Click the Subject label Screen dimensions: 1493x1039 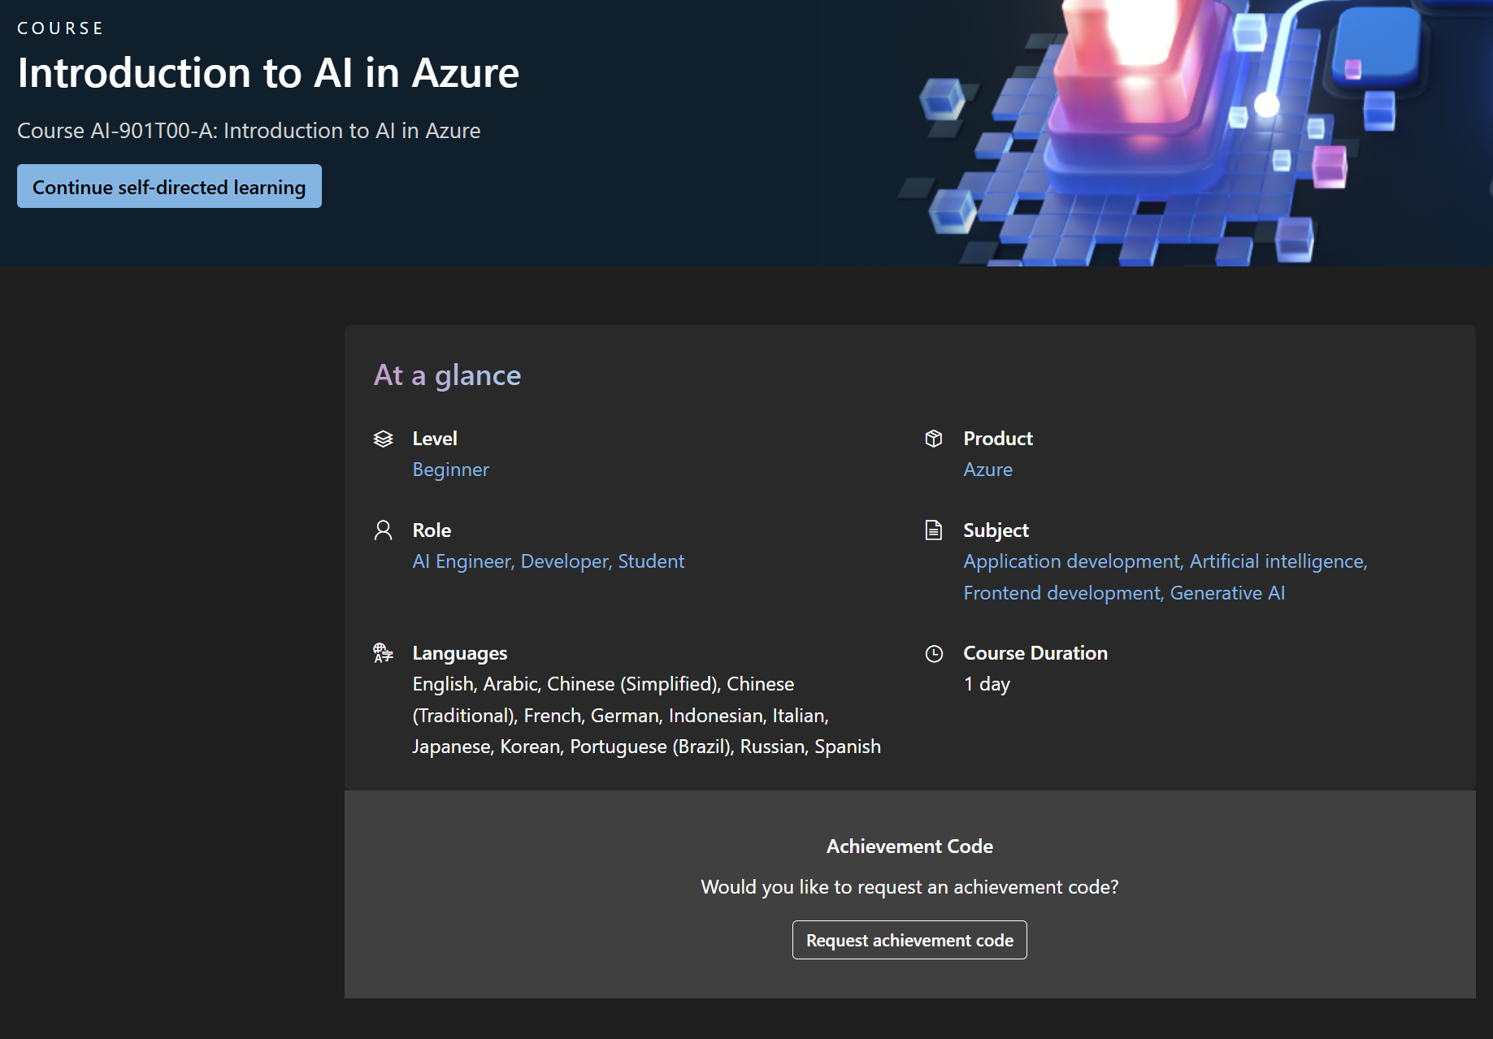(996, 530)
